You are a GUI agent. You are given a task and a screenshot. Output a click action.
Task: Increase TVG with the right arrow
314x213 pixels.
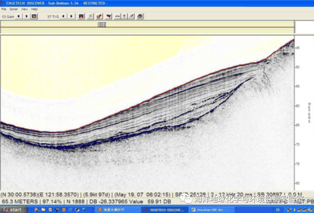(x=72, y=16)
